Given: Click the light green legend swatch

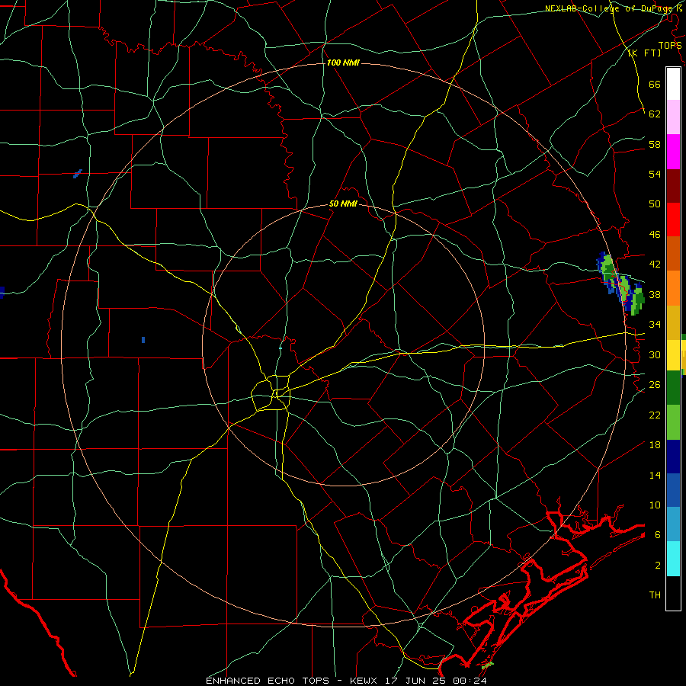Looking at the screenshot, I should coord(673,422).
